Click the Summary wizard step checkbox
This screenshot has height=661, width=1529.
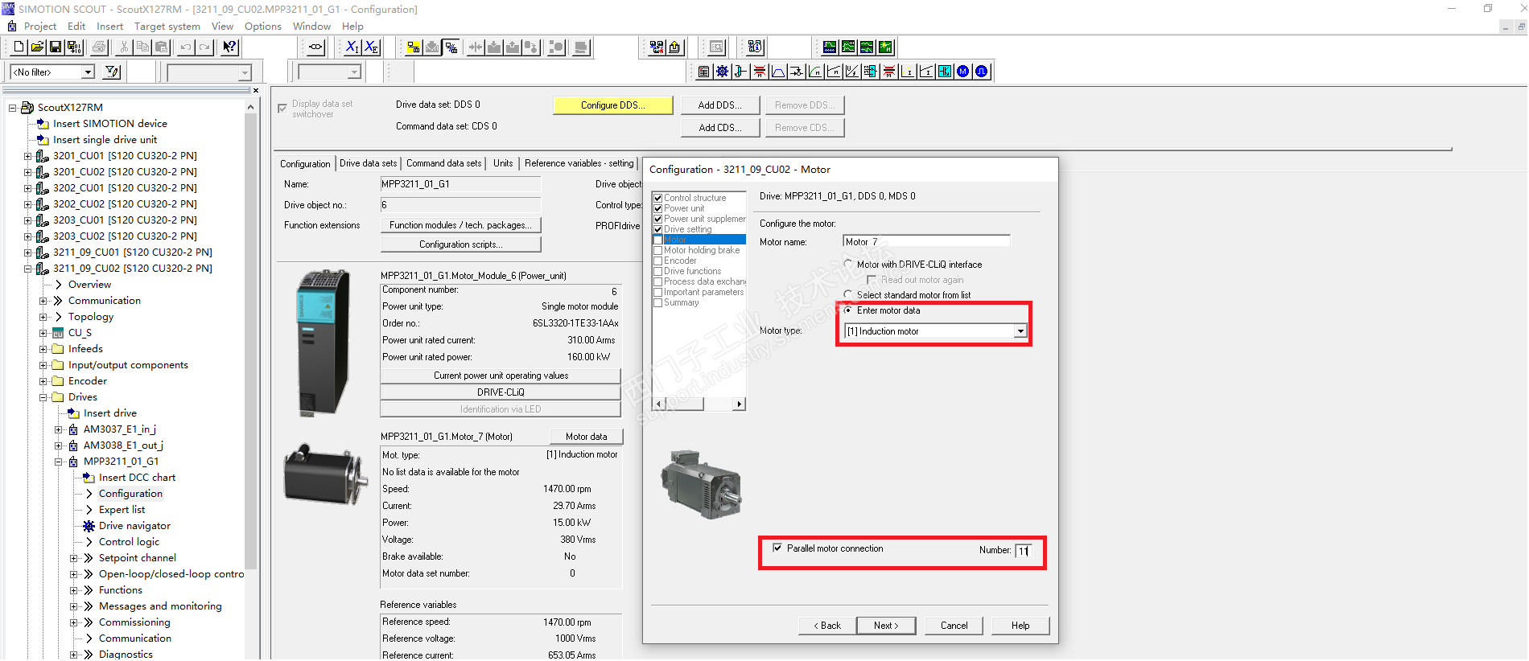(658, 302)
